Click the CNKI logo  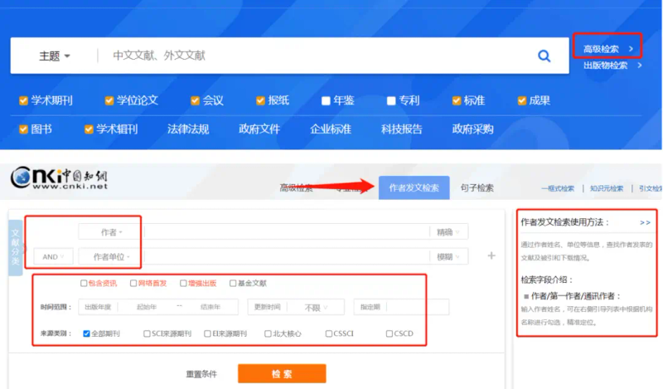click(59, 177)
